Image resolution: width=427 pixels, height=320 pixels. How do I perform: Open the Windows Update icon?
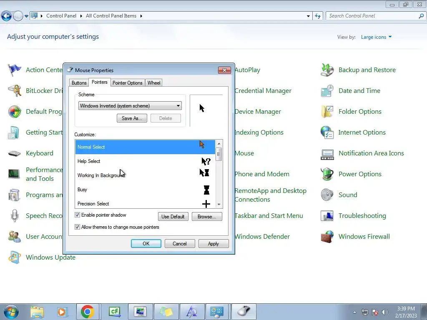(15, 257)
